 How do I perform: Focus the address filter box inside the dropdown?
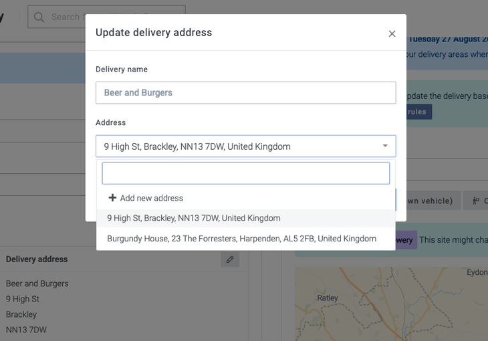pyautogui.click(x=245, y=173)
